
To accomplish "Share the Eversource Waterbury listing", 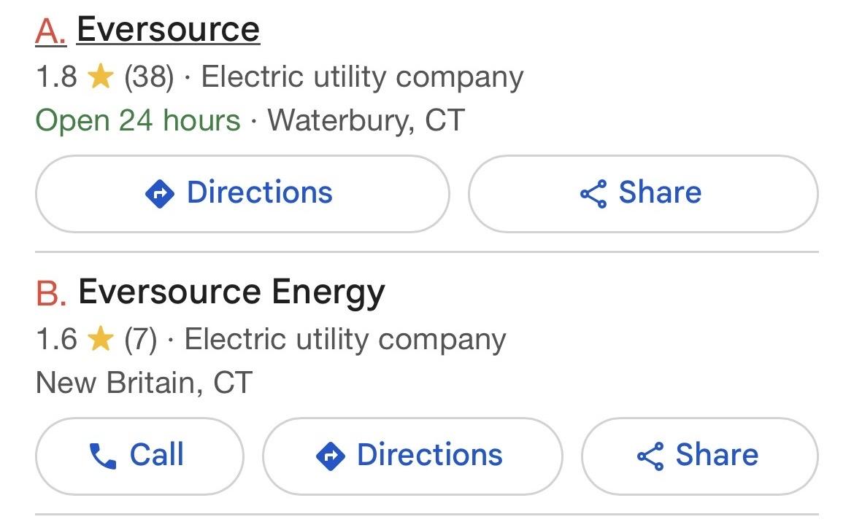I will [x=643, y=194].
